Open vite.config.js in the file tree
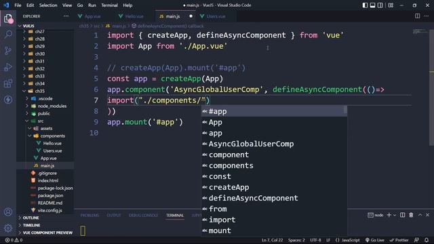This screenshot has height=244, width=434. click(50, 210)
